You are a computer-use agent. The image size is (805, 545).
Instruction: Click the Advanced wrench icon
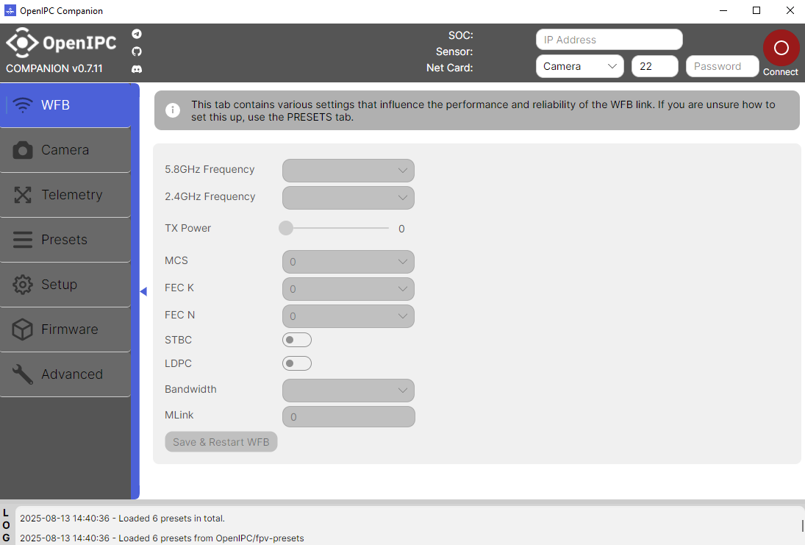[23, 374]
